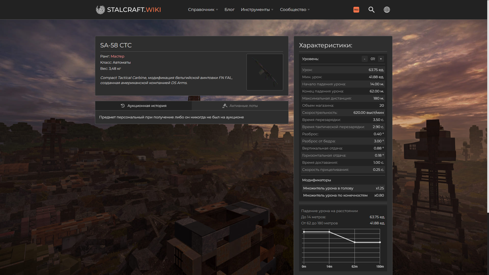Select the Конец падения урона row
The width and height of the screenshot is (489, 275).
(343, 91)
